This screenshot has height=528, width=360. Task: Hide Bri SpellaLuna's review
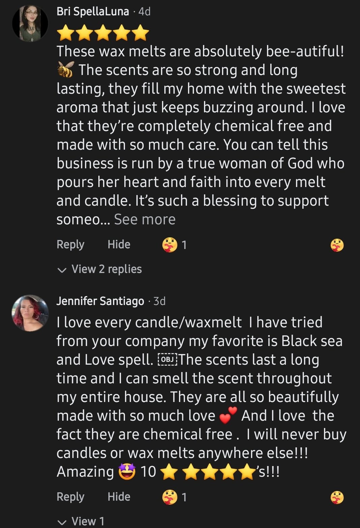[119, 244]
